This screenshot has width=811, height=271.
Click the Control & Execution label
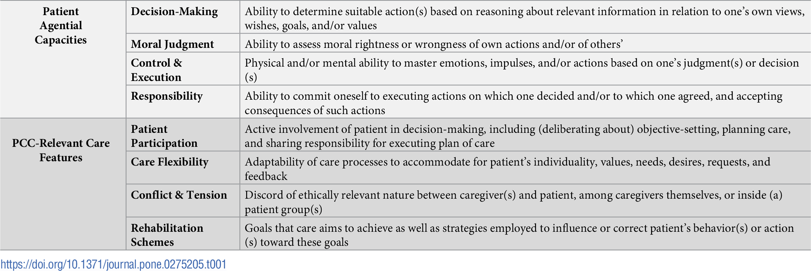(156, 70)
